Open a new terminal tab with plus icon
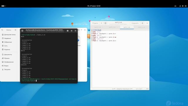This screenshot has width=188, height=106. pos(22,31)
